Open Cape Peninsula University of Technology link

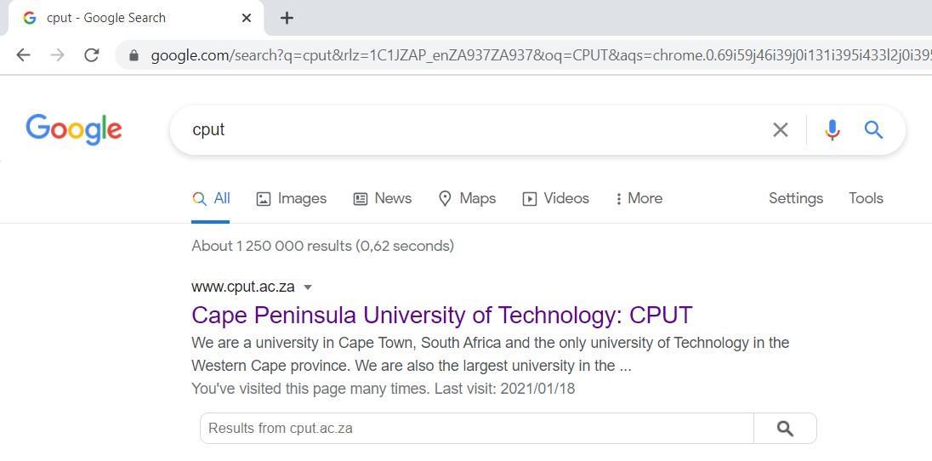(441, 315)
